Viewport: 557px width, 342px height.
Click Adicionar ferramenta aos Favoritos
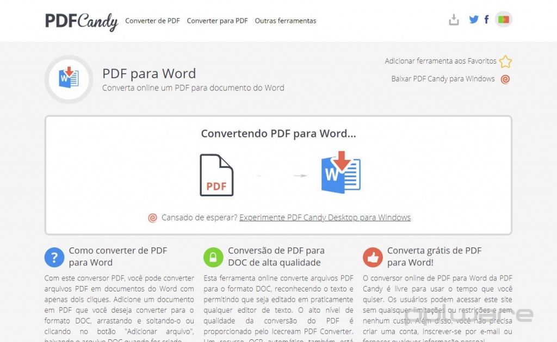[441, 61]
